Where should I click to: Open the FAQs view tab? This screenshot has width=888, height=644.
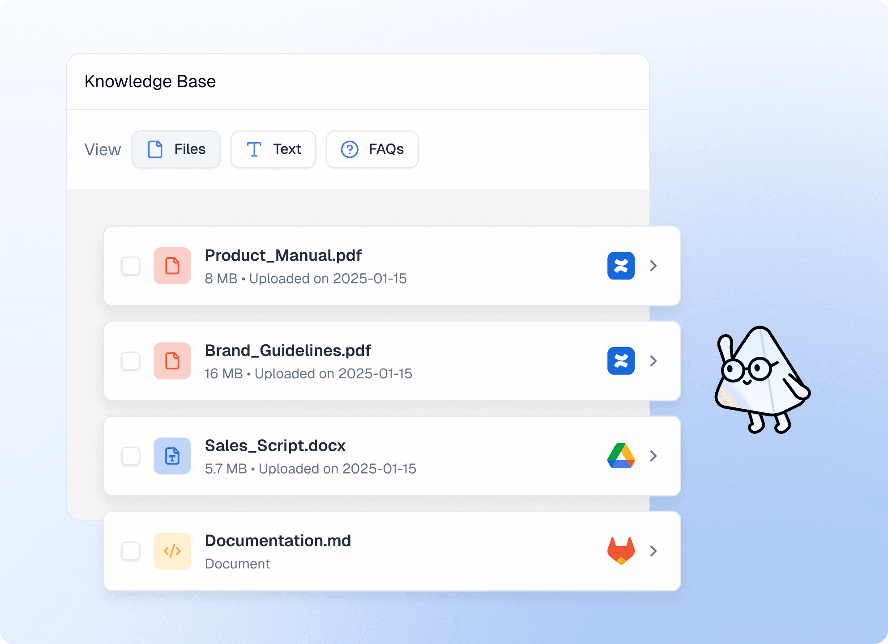click(x=372, y=149)
